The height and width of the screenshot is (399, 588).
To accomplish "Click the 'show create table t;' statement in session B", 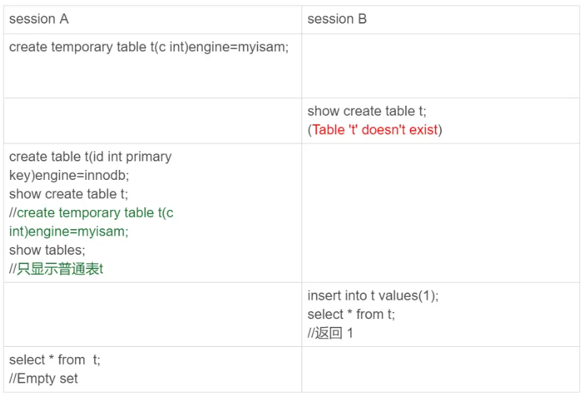I will point(367,111).
